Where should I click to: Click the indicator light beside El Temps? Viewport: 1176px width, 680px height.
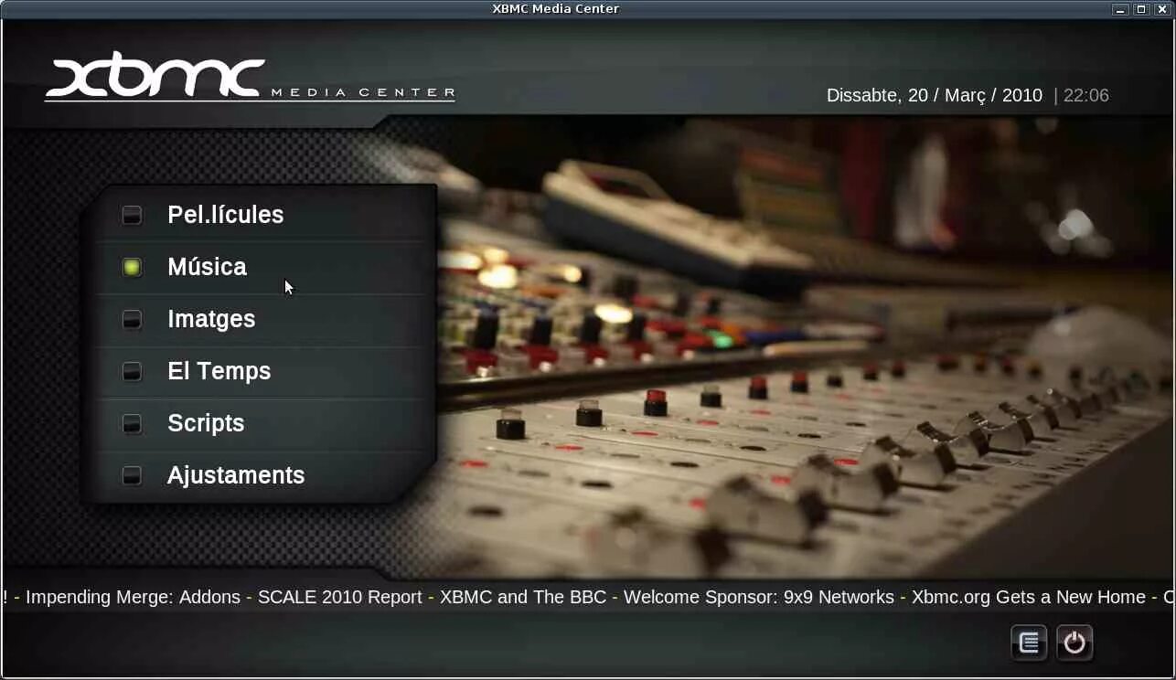point(133,371)
